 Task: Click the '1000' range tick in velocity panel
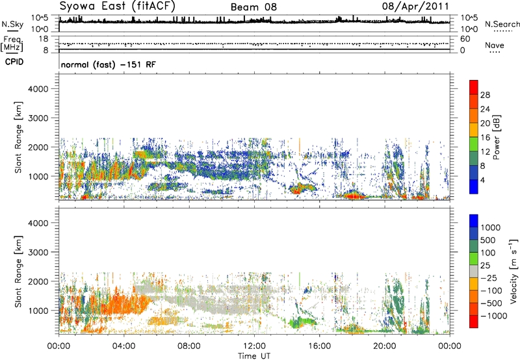click(x=38, y=311)
